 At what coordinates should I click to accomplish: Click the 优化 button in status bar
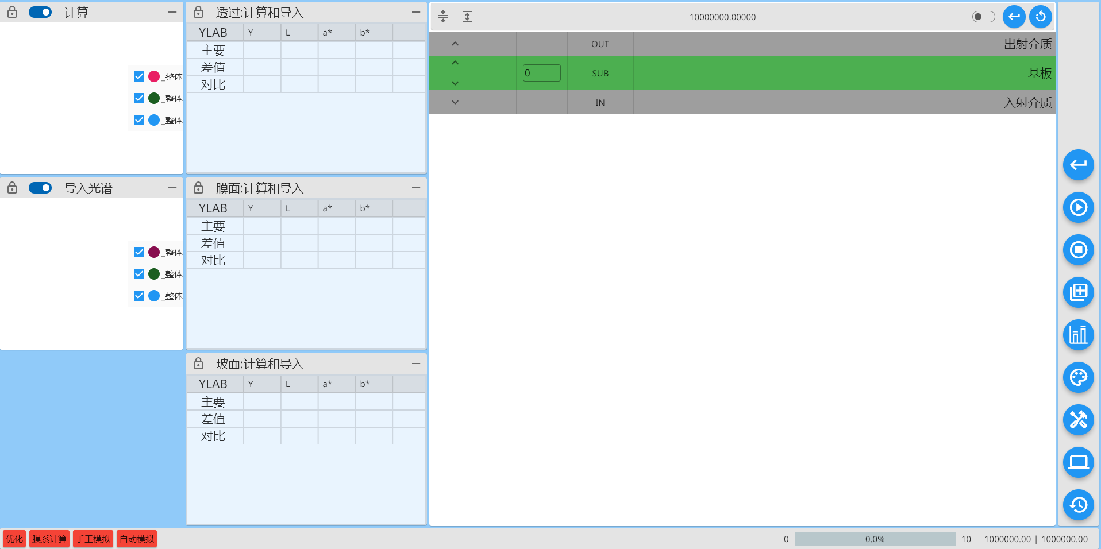[x=14, y=539]
